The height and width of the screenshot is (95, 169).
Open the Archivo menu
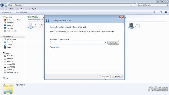click(x=4, y=9)
